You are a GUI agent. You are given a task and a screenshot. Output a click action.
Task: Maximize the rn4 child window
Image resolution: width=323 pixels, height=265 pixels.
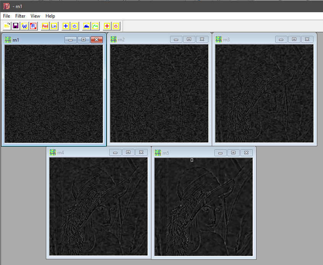coord(128,152)
